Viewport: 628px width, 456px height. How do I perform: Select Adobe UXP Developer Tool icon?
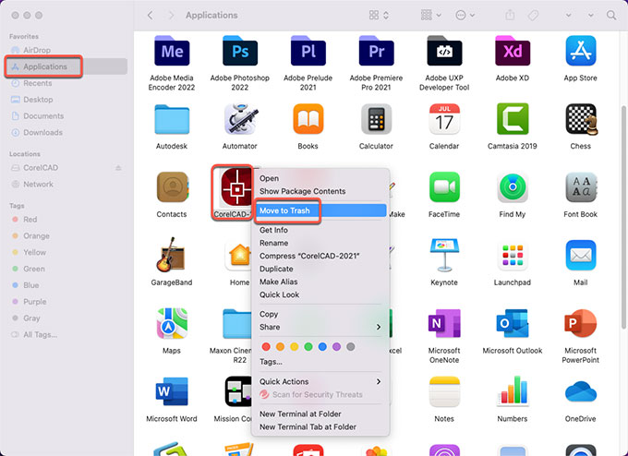444,51
